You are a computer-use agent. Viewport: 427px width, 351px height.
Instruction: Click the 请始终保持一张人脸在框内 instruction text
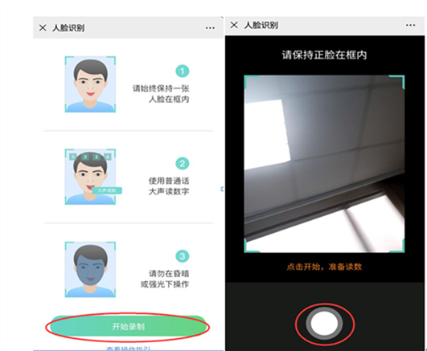pyautogui.click(x=161, y=94)
